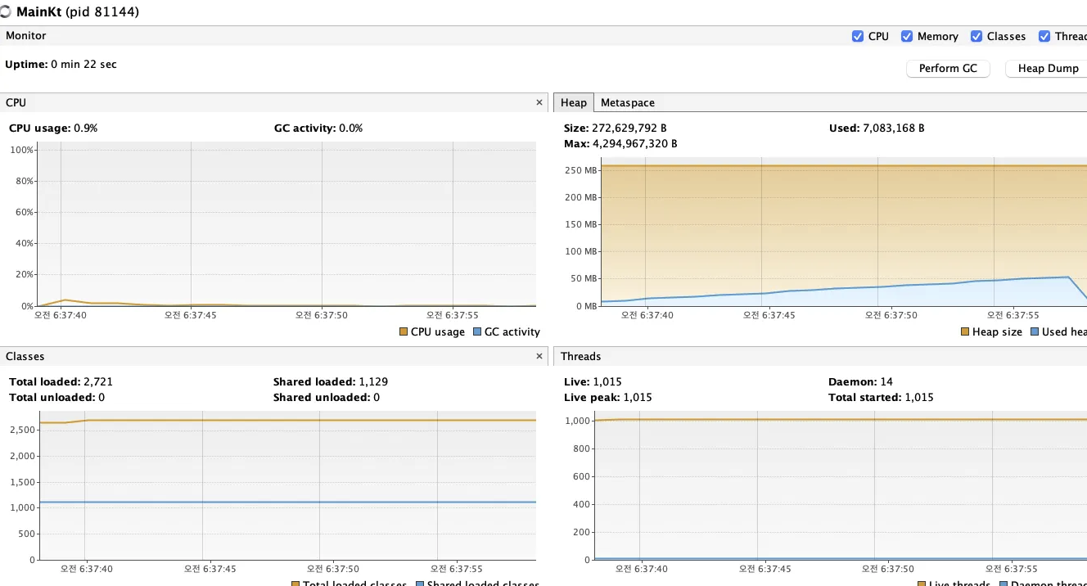Switch to the Metaspace tab
The height and width of the screenshot is (586, 1087).
(x=627, y=102)
